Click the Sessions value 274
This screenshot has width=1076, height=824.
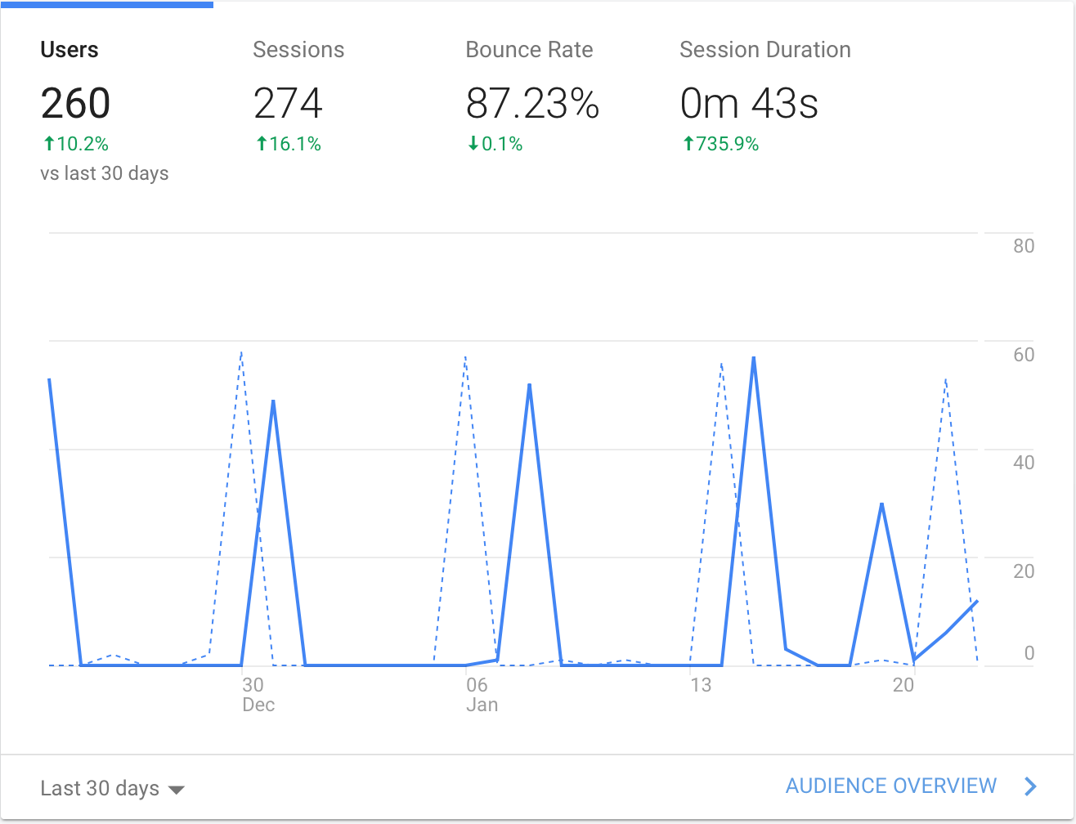pos(288,104)
